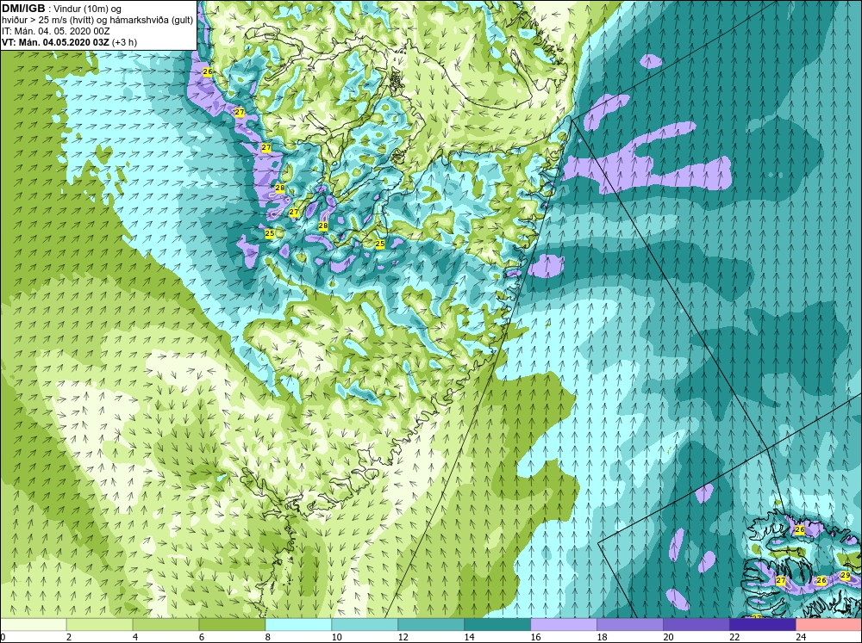Pick the green legend swatch for 4–6 m/s

pos(166,625)
